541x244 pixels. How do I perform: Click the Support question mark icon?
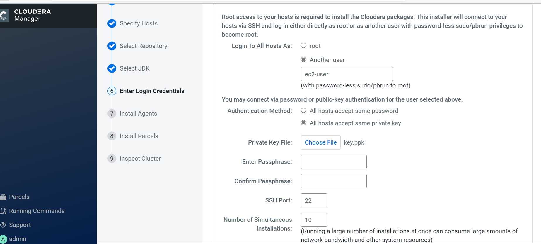pyautogui.click(x=3, y=225)
